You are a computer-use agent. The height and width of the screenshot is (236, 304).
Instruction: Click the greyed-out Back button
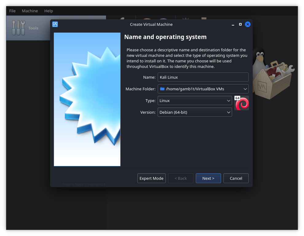(180, 178)
